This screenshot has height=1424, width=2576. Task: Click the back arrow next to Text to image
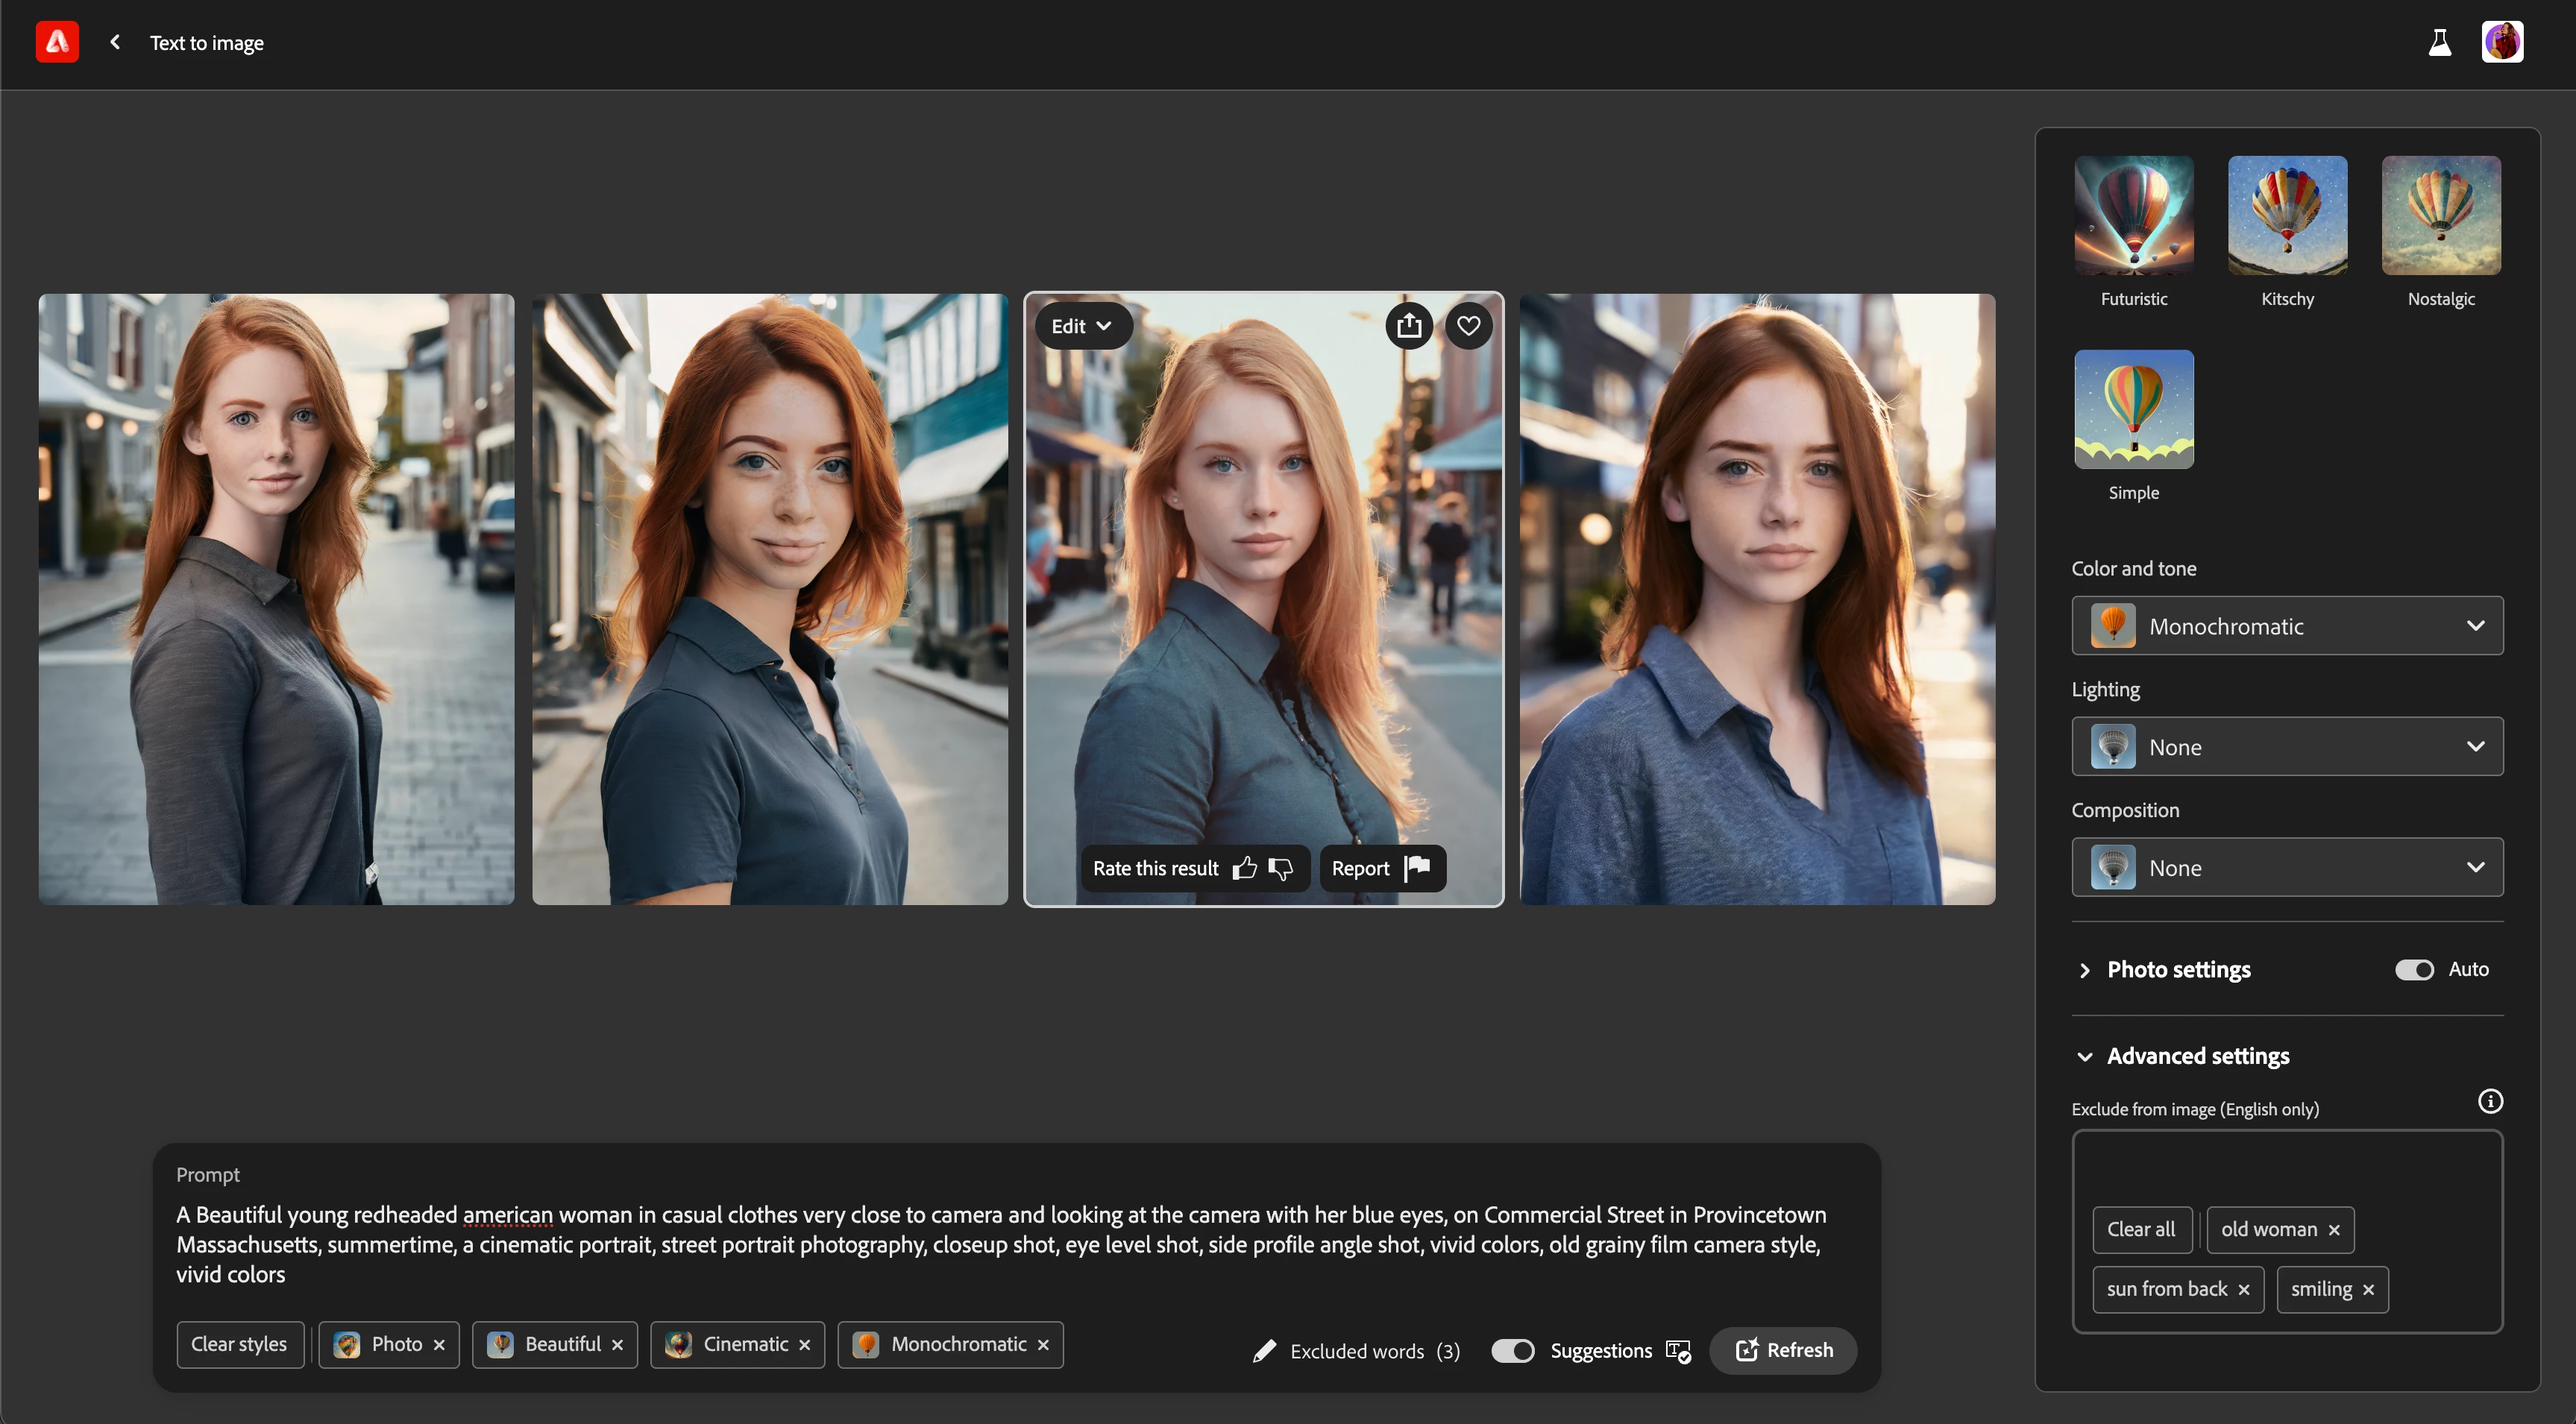tap(115, 42)
